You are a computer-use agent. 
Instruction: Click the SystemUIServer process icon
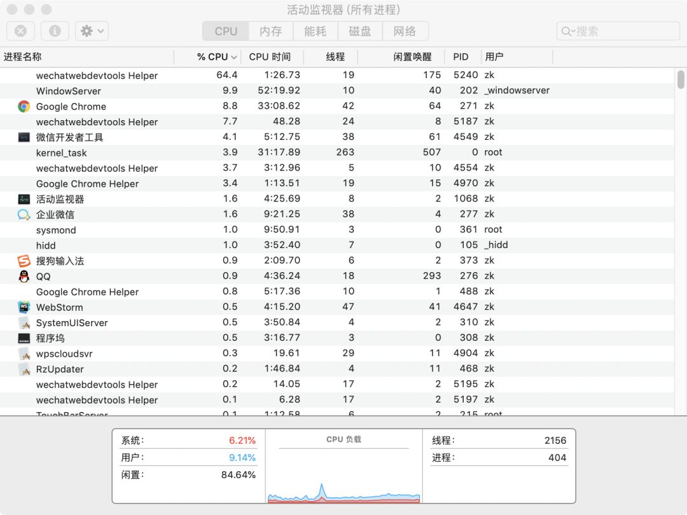point(24,323)
